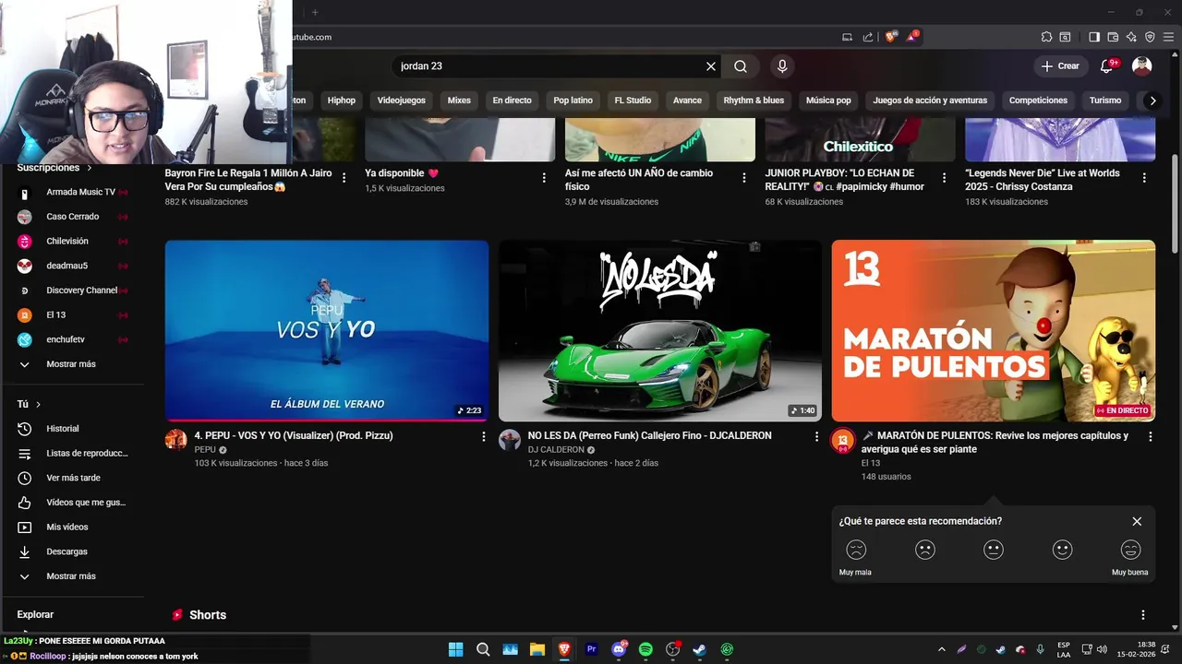Image resolution: width=1182 pixels, height=664 pixels.
Task: Clear the search box with the X icon
Action: coord(711,66)
